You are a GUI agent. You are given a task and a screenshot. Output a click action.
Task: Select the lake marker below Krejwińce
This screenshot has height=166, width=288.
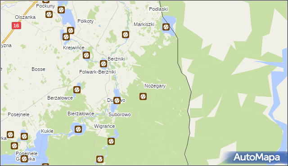coord(86,55)
